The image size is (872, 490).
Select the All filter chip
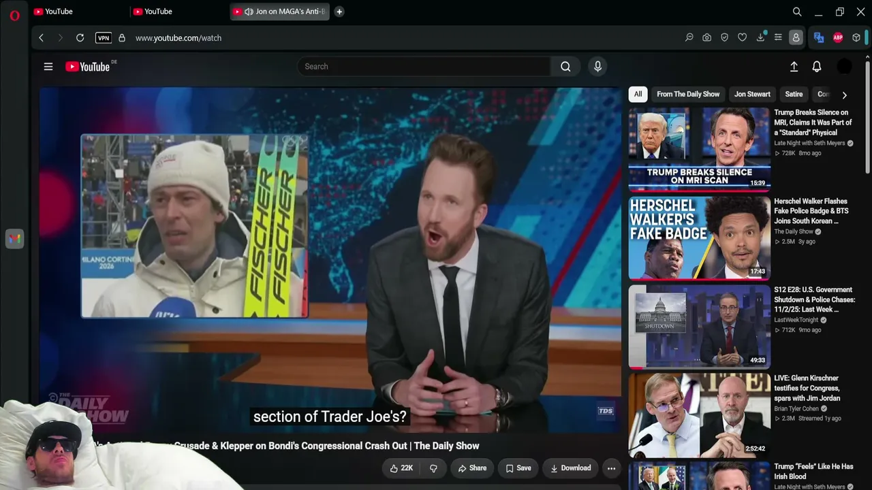(x=638, y=95)
